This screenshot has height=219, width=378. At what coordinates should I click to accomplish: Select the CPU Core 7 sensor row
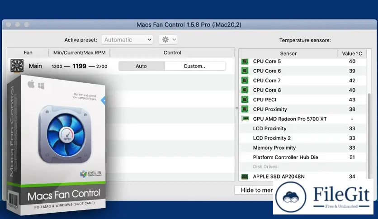tap(303, 81)
